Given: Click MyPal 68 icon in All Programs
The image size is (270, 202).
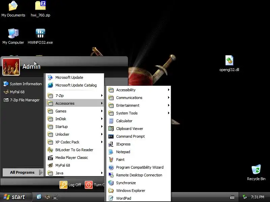Looking at the screenshot, I should [x=50, y=165].
